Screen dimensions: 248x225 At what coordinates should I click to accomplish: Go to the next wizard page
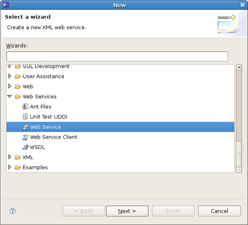[127, 211]
